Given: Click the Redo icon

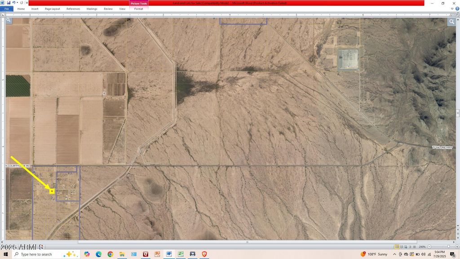Looking at the screenshot, I should click(x=22, y=3).
